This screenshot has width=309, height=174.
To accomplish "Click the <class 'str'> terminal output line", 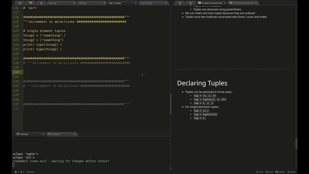I will coord(24,158).
